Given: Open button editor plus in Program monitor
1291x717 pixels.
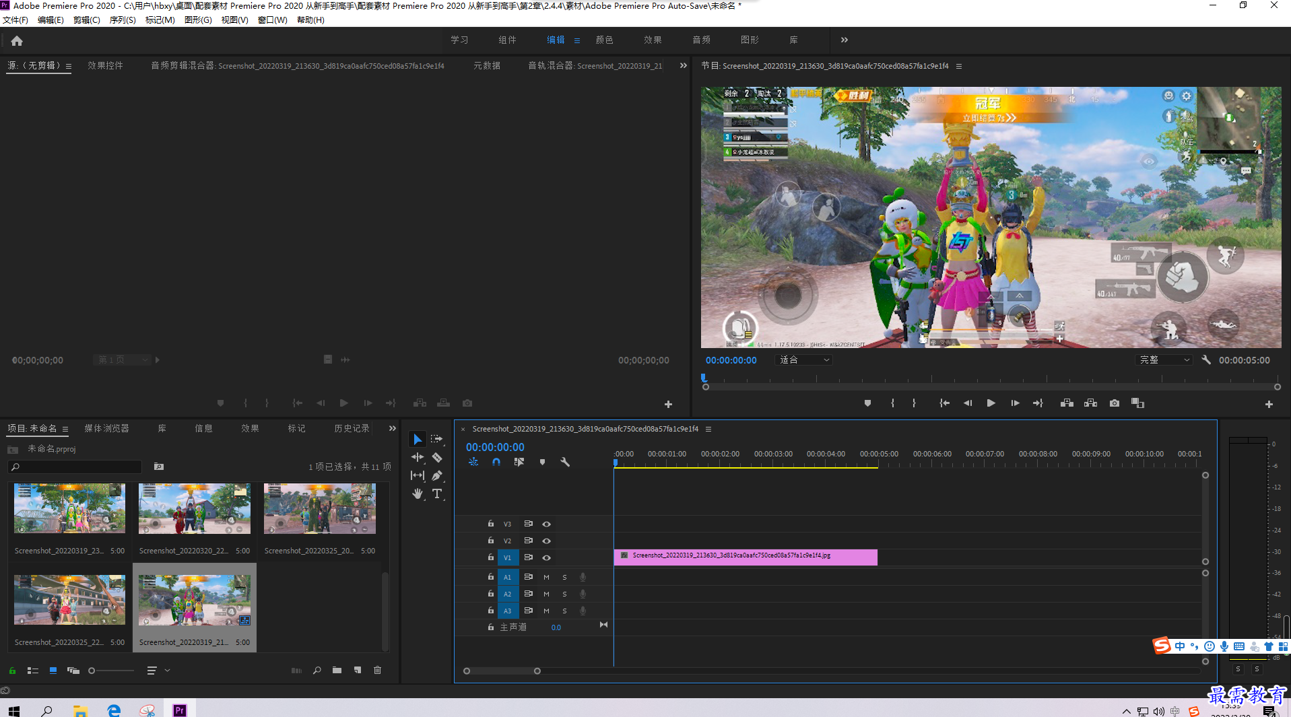Looking at the screenshot, I should [1269, 404].
